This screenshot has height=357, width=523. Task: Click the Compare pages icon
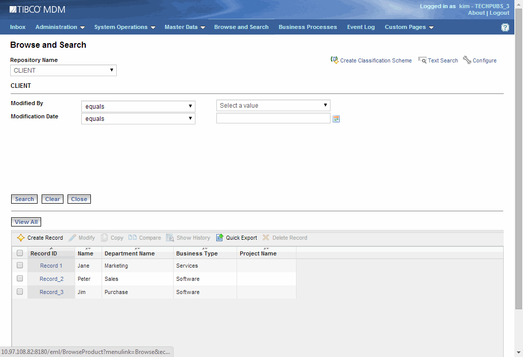tap(133, 237)
